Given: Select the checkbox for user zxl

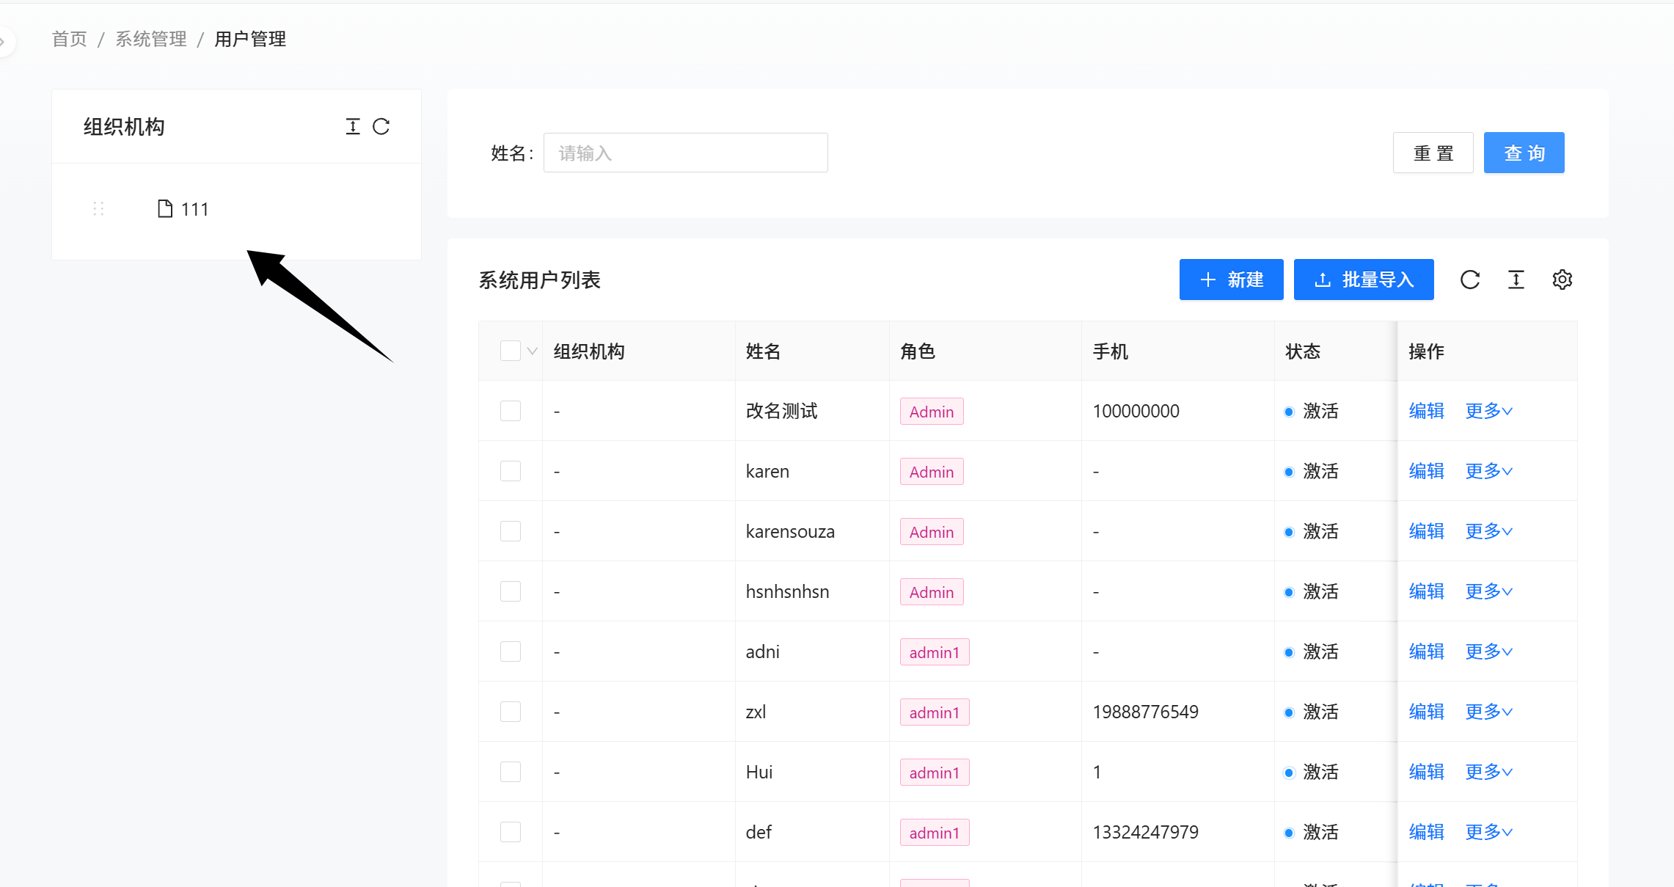Looking at the screenshot, I should 510,712.
